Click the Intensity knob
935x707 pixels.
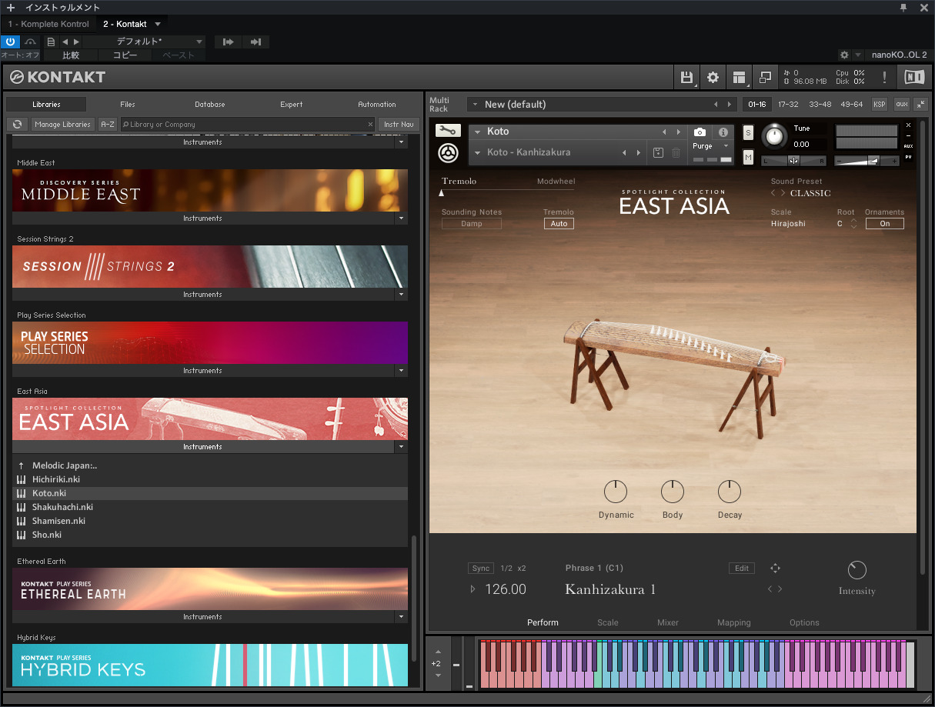[x=857, y=570]
